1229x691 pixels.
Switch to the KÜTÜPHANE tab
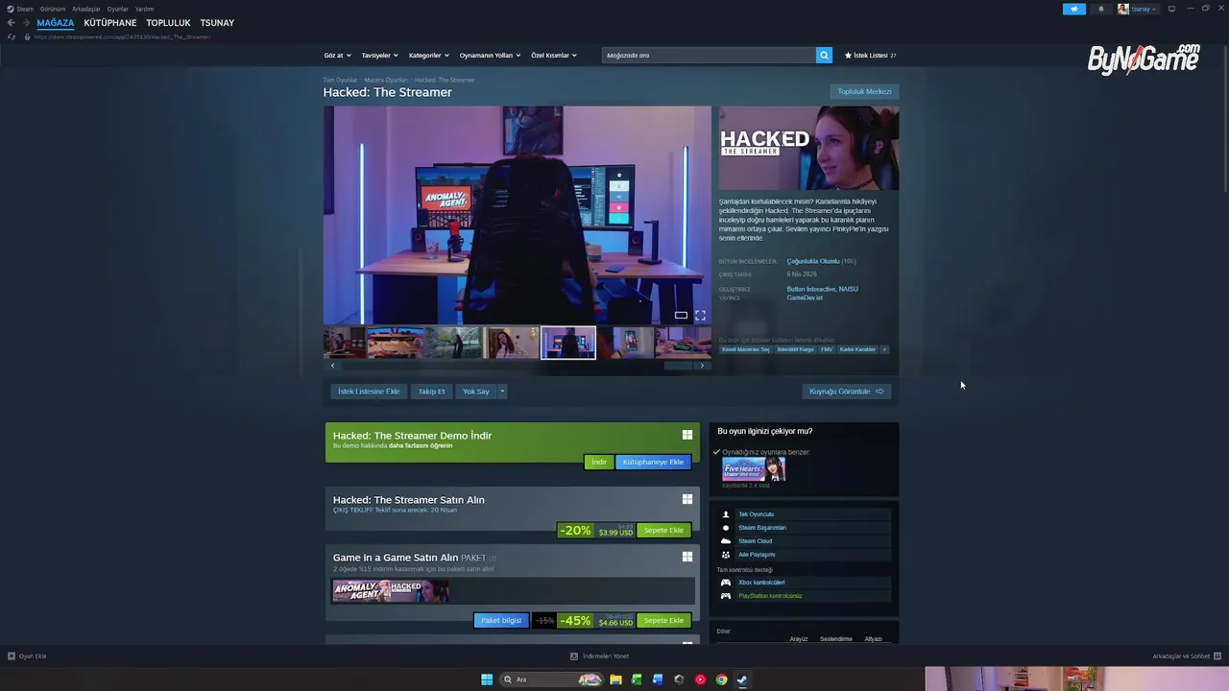coord(110,23)
